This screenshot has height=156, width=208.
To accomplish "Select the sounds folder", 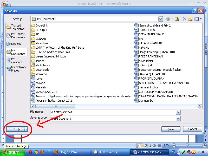I will [38, 61].
